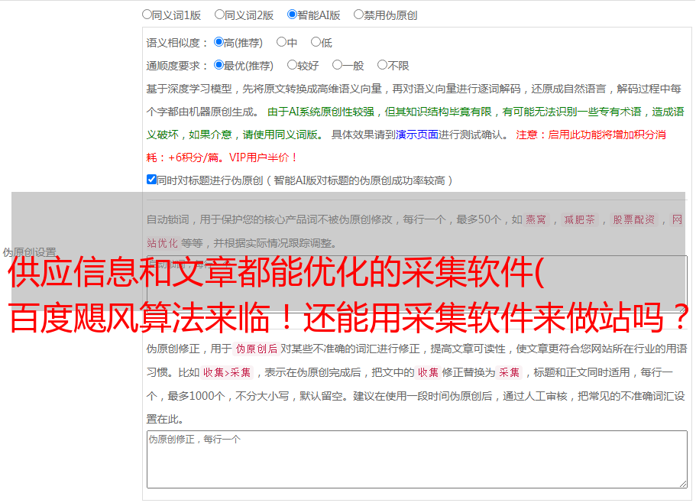Set 语义相似度 to 中
Image resolution: width=696 pixels, height=503 pixels.
point(281,42)
